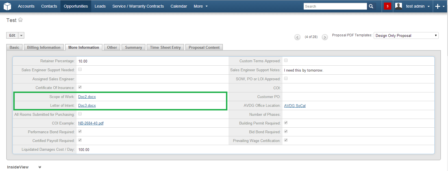This screenshot has height=171, width=448.
Task: Click the Edit button
Action: coord(12,35)
